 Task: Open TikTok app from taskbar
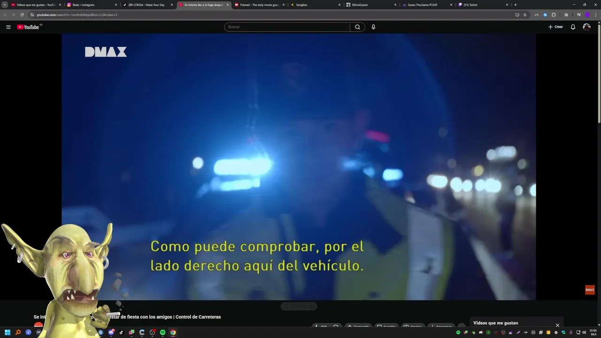pos(121,332)
